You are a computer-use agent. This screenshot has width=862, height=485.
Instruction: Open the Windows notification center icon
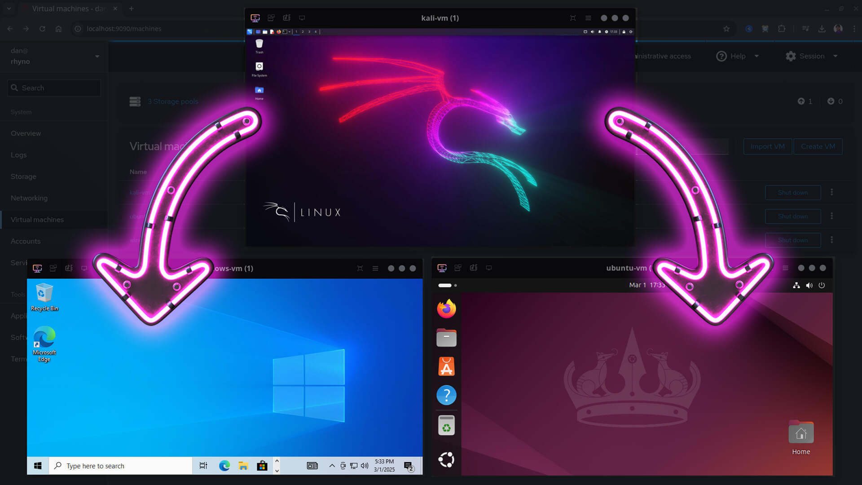click(x=409, y=466)
